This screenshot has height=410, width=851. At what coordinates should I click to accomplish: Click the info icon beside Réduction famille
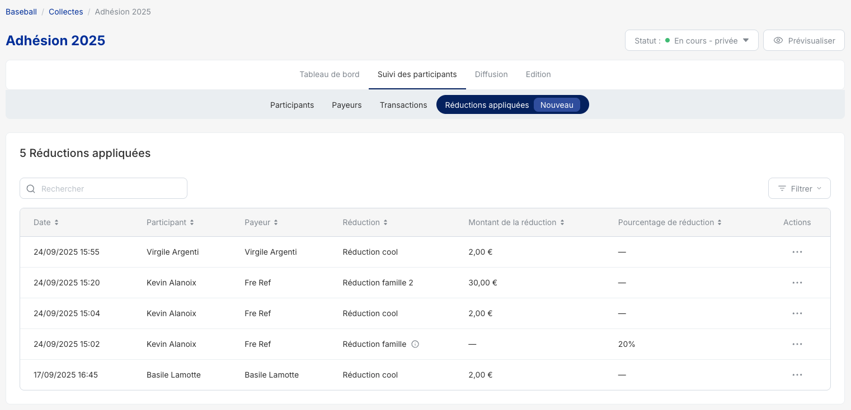(x=415, y=344)
